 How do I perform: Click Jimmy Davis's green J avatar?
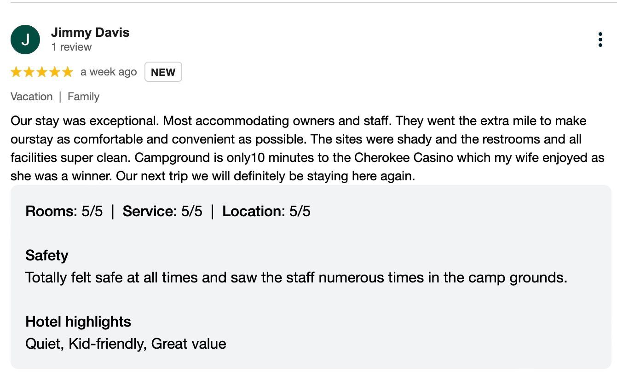coord(25,40)
